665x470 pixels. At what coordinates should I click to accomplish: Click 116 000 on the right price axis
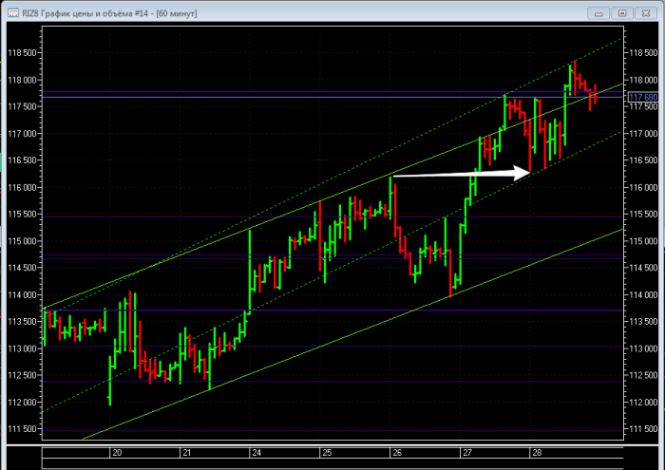click(643, 187)
